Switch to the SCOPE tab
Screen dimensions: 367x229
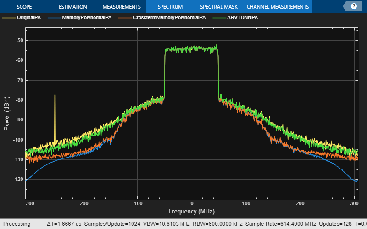(x=24, y=7)
